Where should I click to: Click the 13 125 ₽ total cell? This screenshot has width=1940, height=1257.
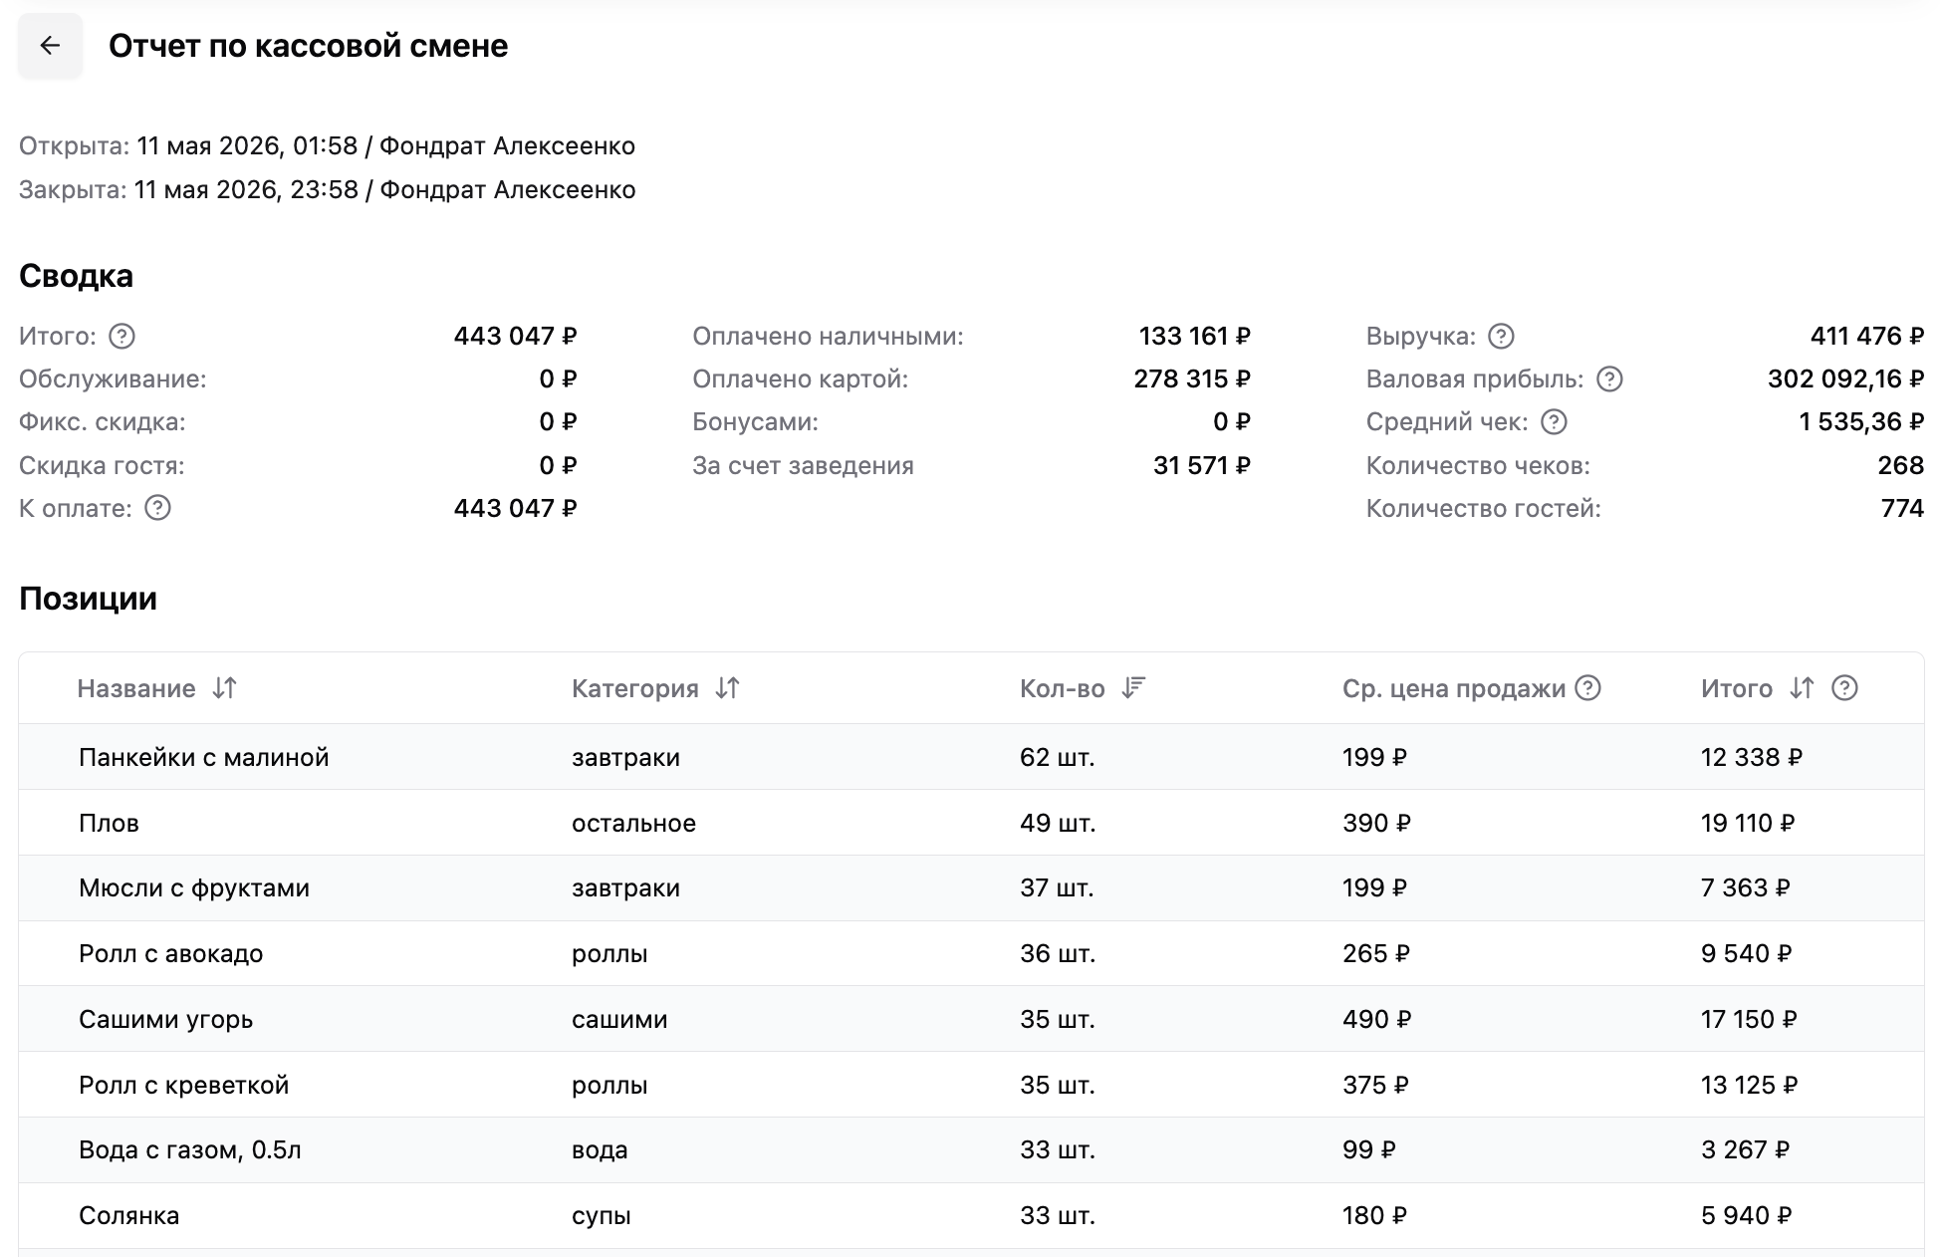click(x=1749, y=1085)
